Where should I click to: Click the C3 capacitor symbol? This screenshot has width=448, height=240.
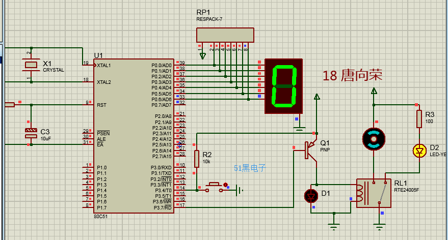(x=31, y=133)
